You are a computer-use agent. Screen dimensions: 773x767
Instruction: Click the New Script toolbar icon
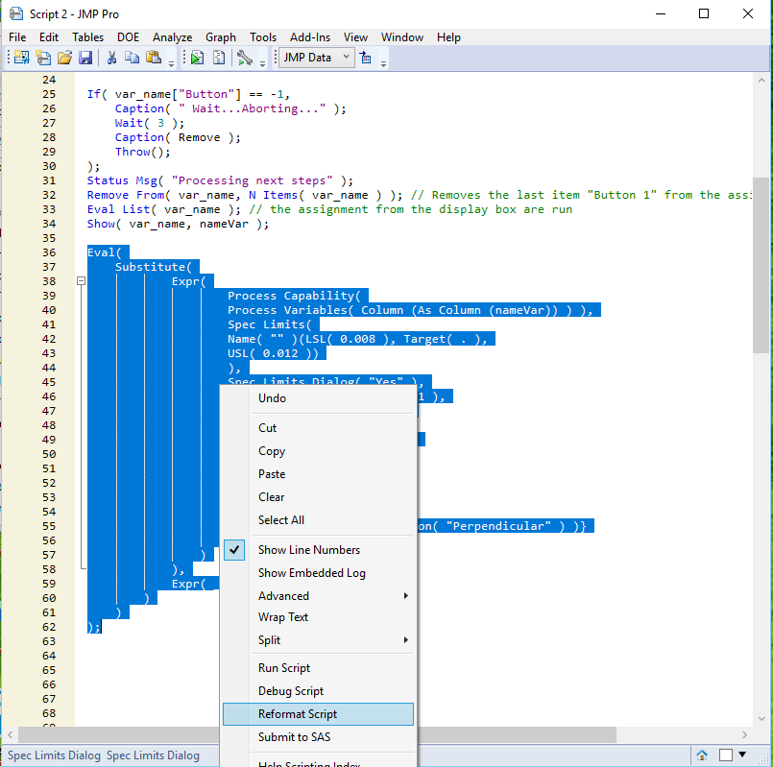click(x=43, y=58)
